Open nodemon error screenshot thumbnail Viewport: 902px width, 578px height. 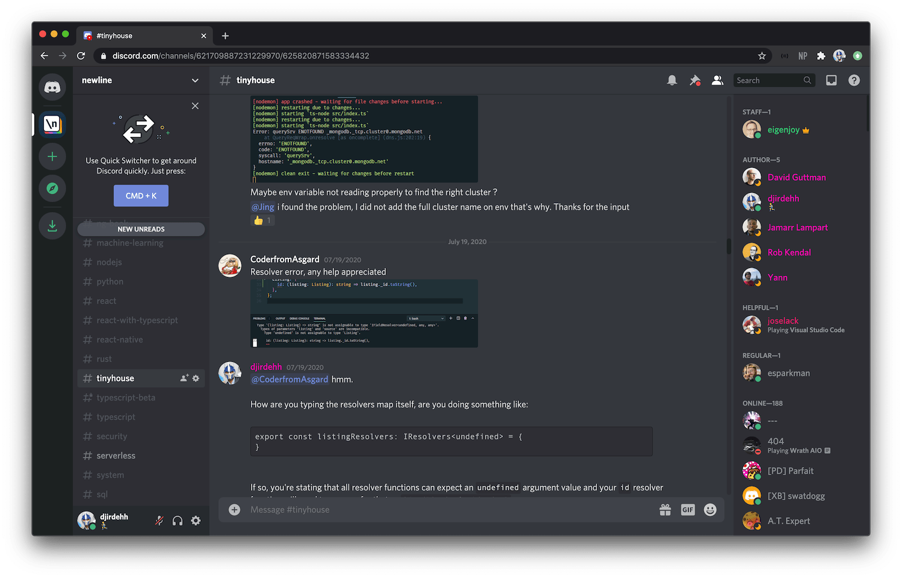pos(364,139)
